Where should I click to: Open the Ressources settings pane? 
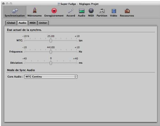tap(127, 12)
